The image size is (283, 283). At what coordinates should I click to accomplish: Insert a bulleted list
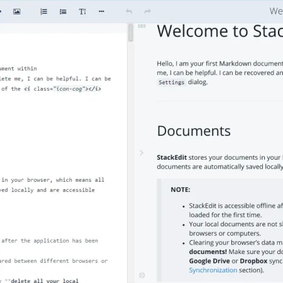[x=63, y=12]
